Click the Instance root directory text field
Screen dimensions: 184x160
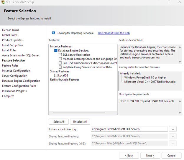point(129,129)
